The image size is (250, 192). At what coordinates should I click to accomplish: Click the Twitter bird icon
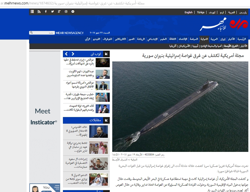click(52, 12)
